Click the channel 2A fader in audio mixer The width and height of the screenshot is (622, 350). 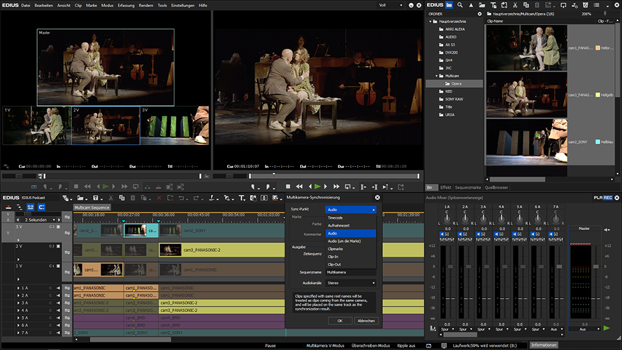469,267
